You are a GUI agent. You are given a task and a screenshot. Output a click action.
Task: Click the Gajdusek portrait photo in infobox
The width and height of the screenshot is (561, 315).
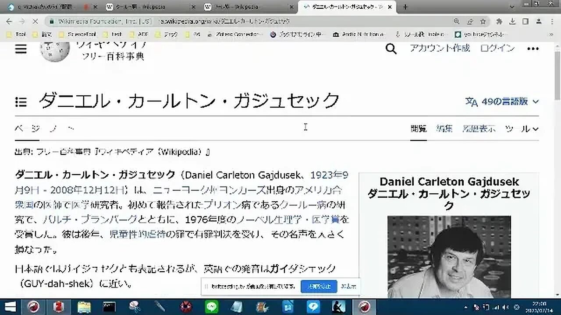tap(449, 256)
